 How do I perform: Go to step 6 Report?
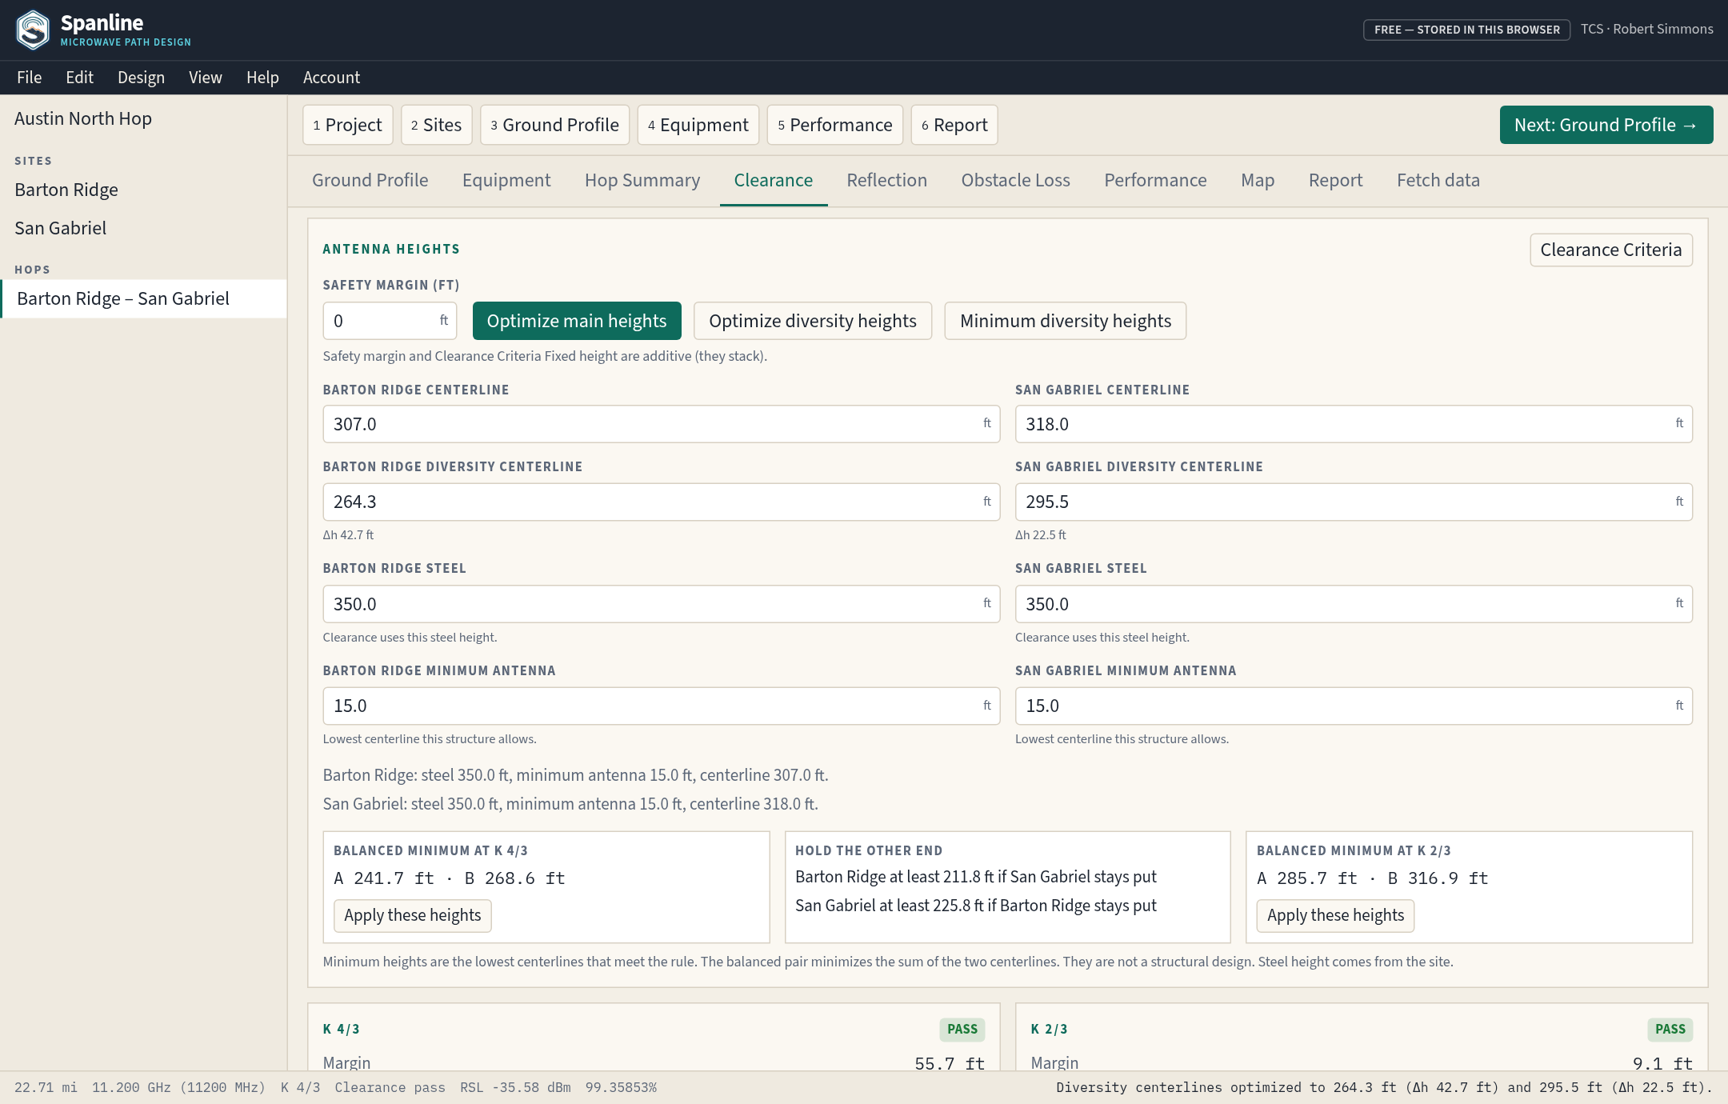tap(954, 125)
